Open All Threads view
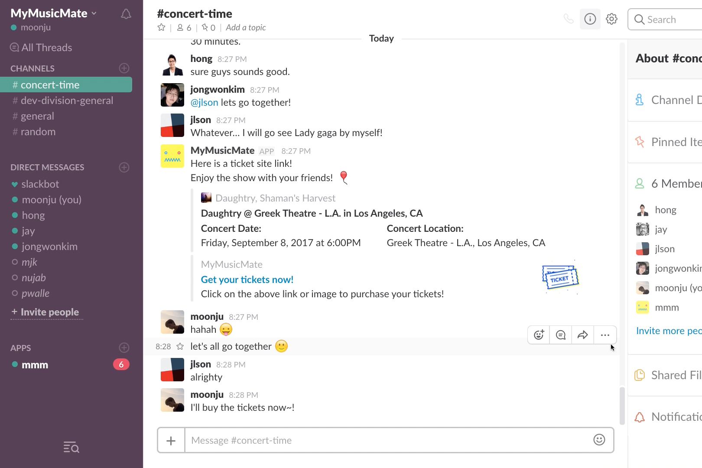702x468 pixels. point(42,47)
